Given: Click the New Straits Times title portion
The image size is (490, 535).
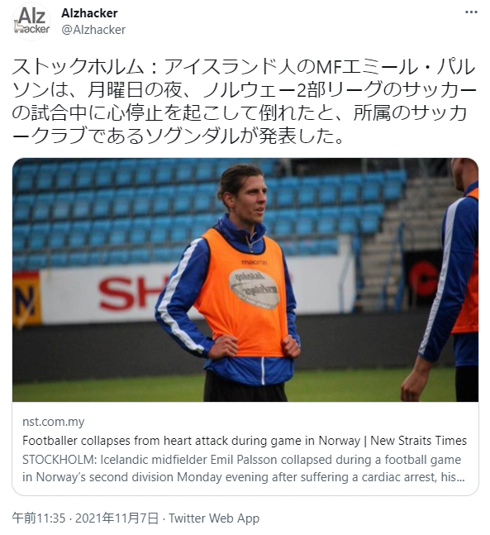Looking at the screenshot, I should 418,441.
